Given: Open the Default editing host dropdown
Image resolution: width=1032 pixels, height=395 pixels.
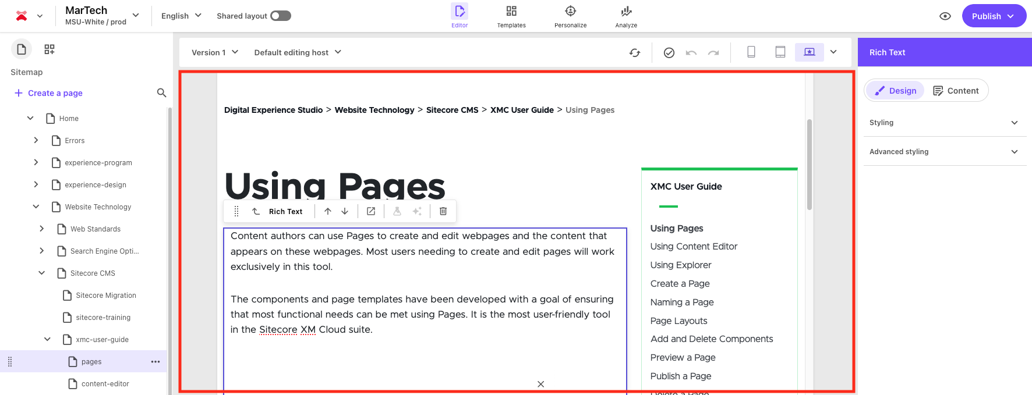Looking at the screenshot, I should pyautogui.click(x=298, y=52).
